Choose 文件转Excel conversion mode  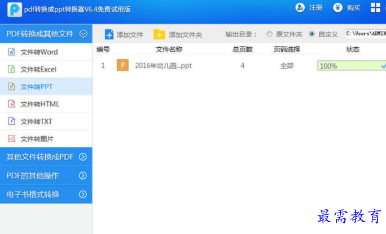46,69
